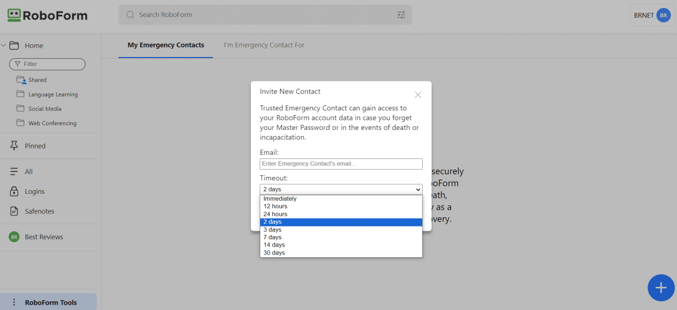Select My Emergency Contacts tab
The height and width of the screenshot is (310, 677).
(x=166, y=45)
